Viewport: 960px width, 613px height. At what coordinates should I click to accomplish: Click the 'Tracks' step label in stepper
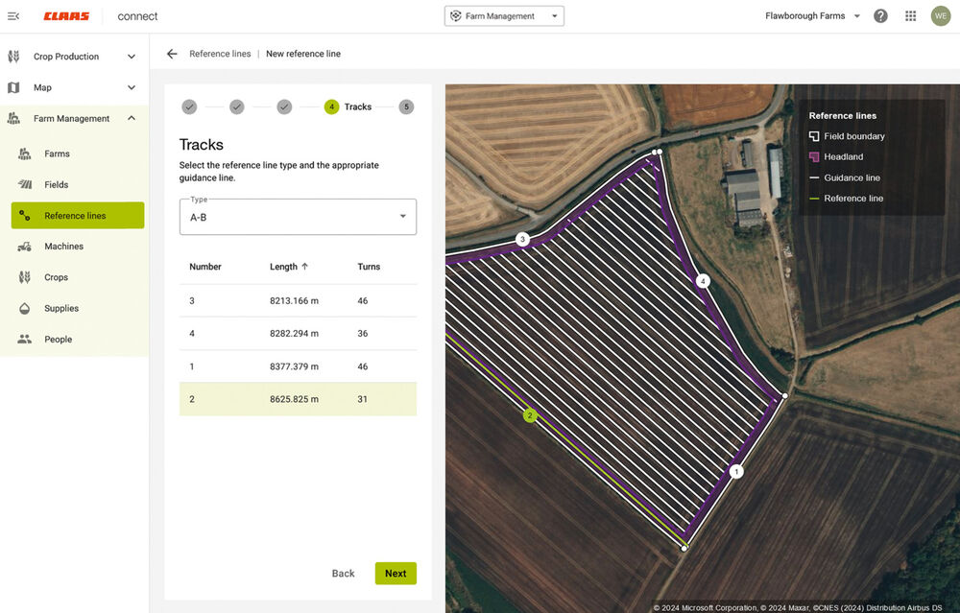pyautogui.click(x=357, y=107)
